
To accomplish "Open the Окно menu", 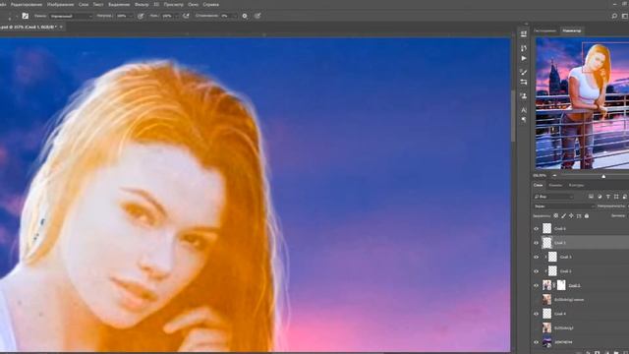I will click(193, 4).
